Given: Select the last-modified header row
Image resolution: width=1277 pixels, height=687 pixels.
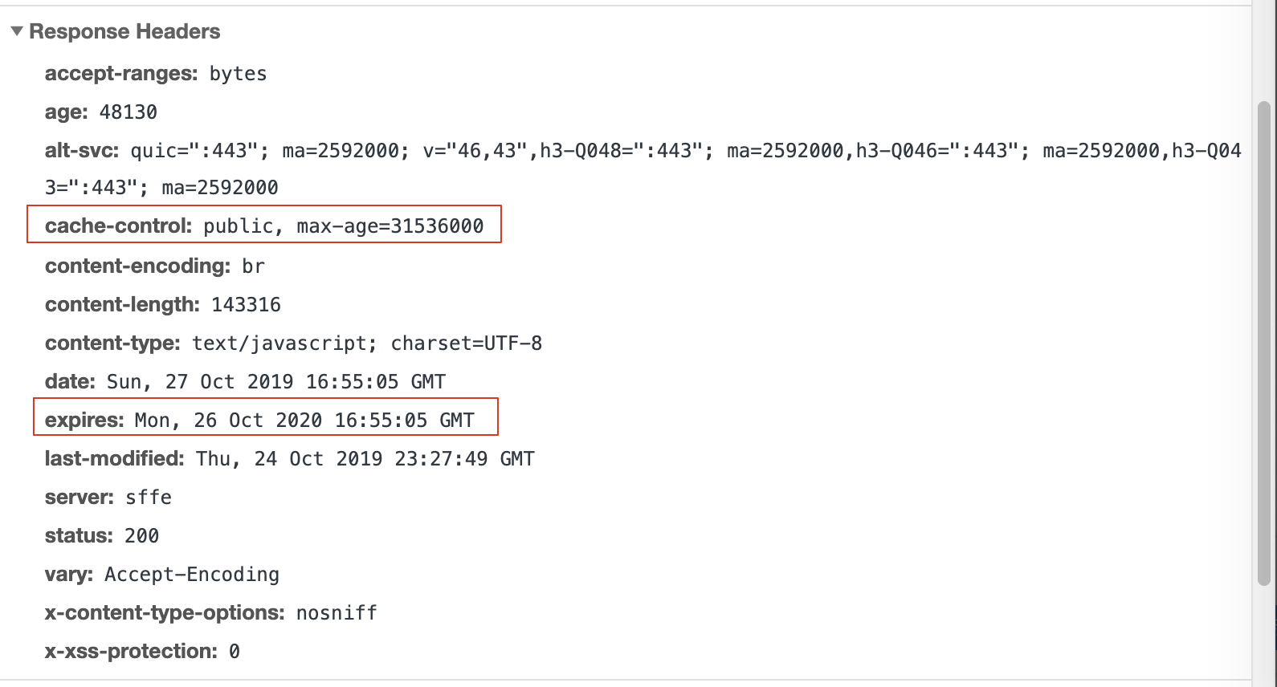Looking at the screenshot, I should (290, 458).
